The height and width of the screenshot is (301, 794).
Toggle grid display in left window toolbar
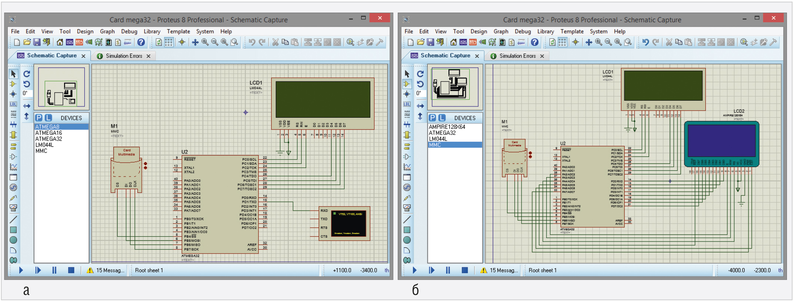click(x=169, y=42)
